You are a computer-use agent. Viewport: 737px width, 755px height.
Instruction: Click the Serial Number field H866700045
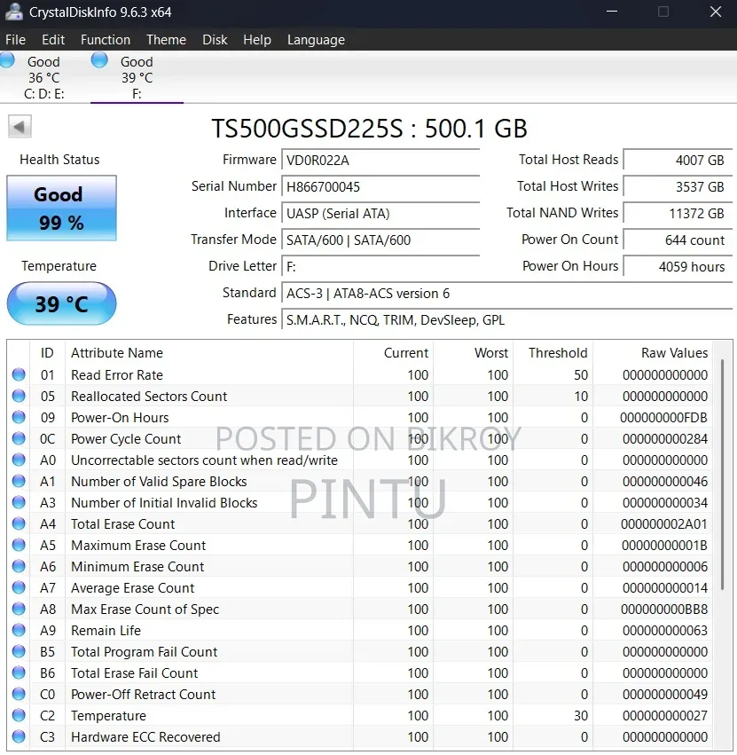(380, 186)
